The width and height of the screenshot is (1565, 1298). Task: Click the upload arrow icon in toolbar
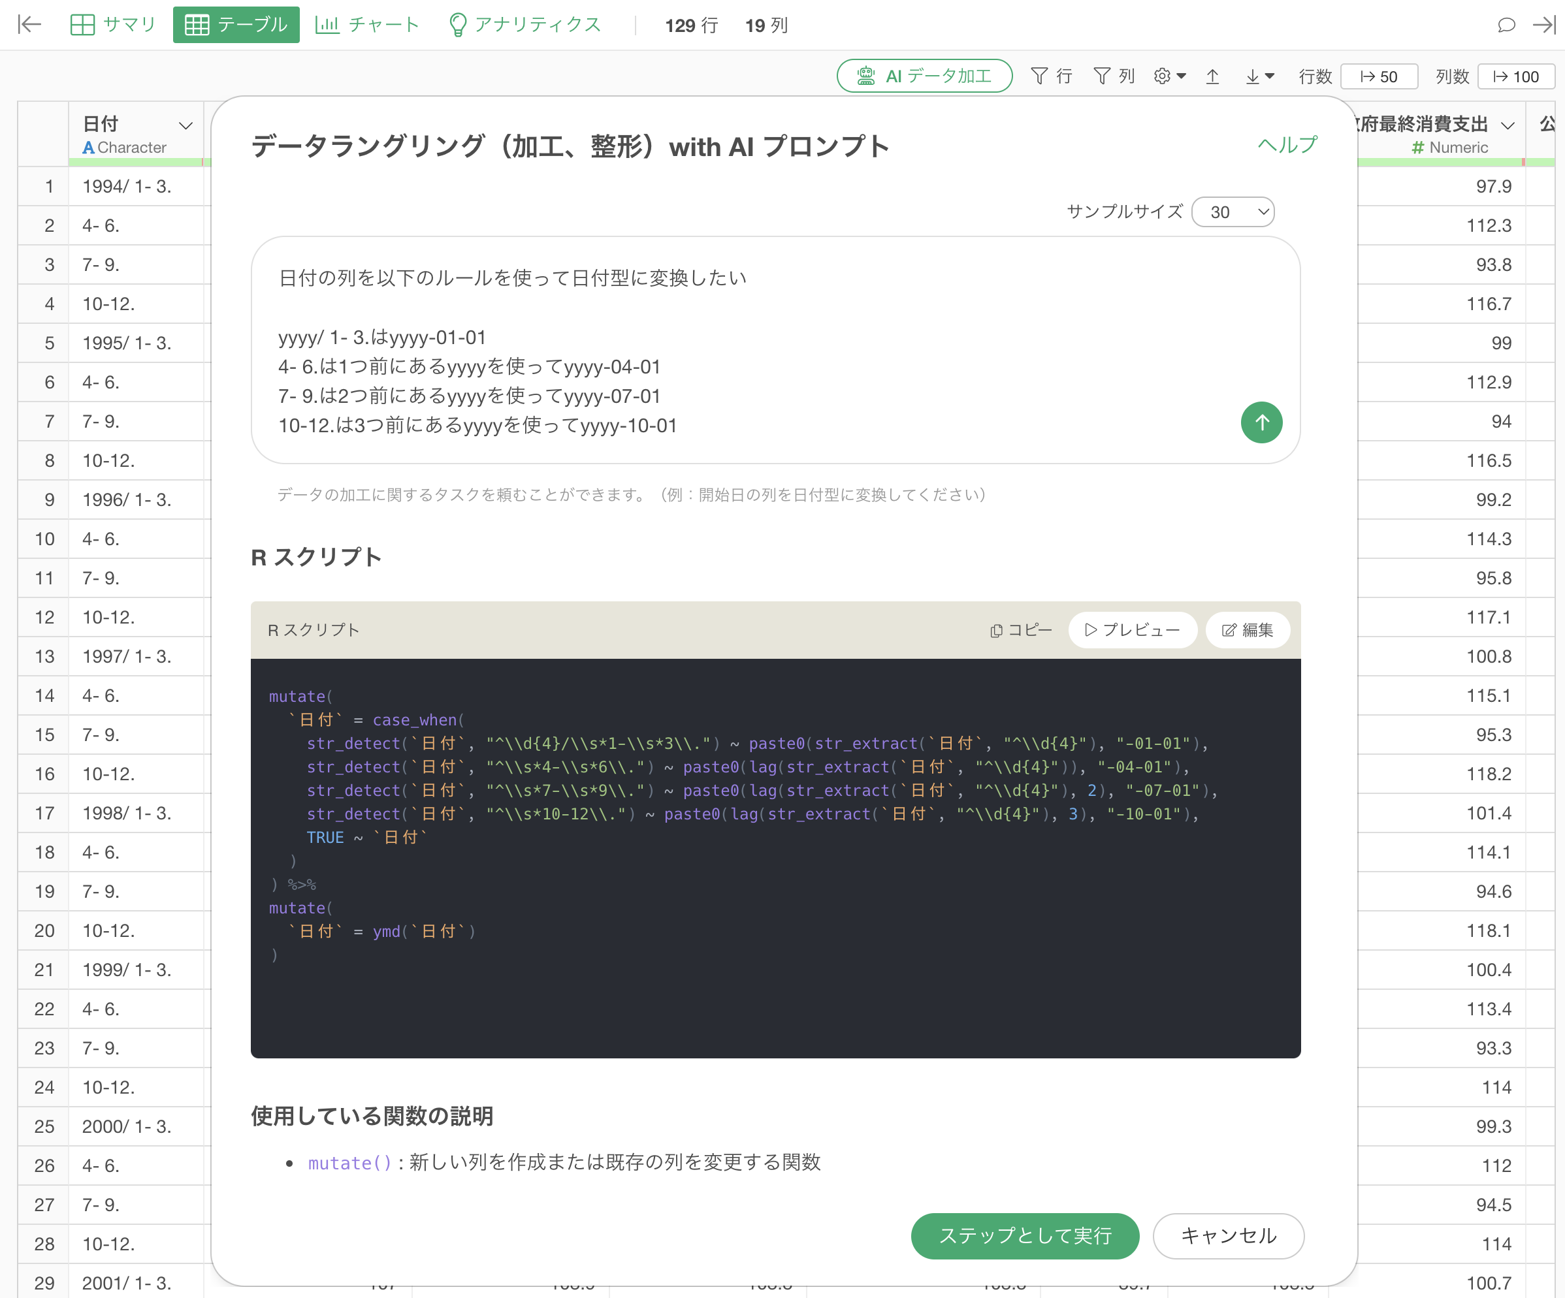click(x=1212, y=77)
